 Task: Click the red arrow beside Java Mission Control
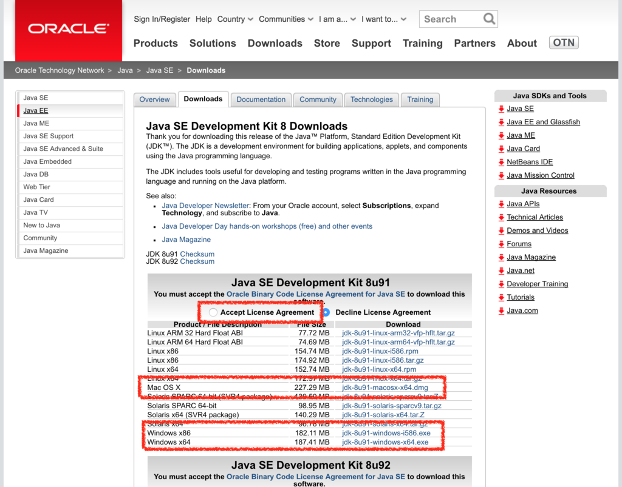point(501,175)
